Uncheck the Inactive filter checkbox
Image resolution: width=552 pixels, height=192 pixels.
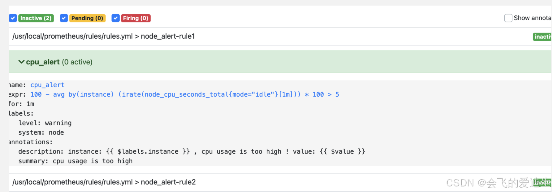pyautogui.click(x=13, y=18)
